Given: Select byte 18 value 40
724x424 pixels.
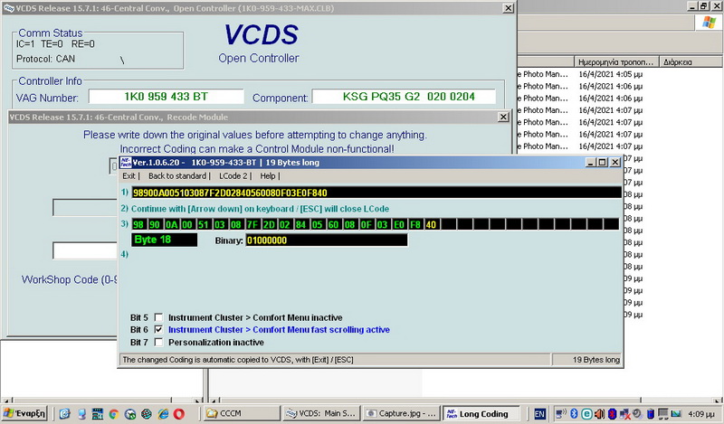Looking at the screenshot, I should coord(432,225).
